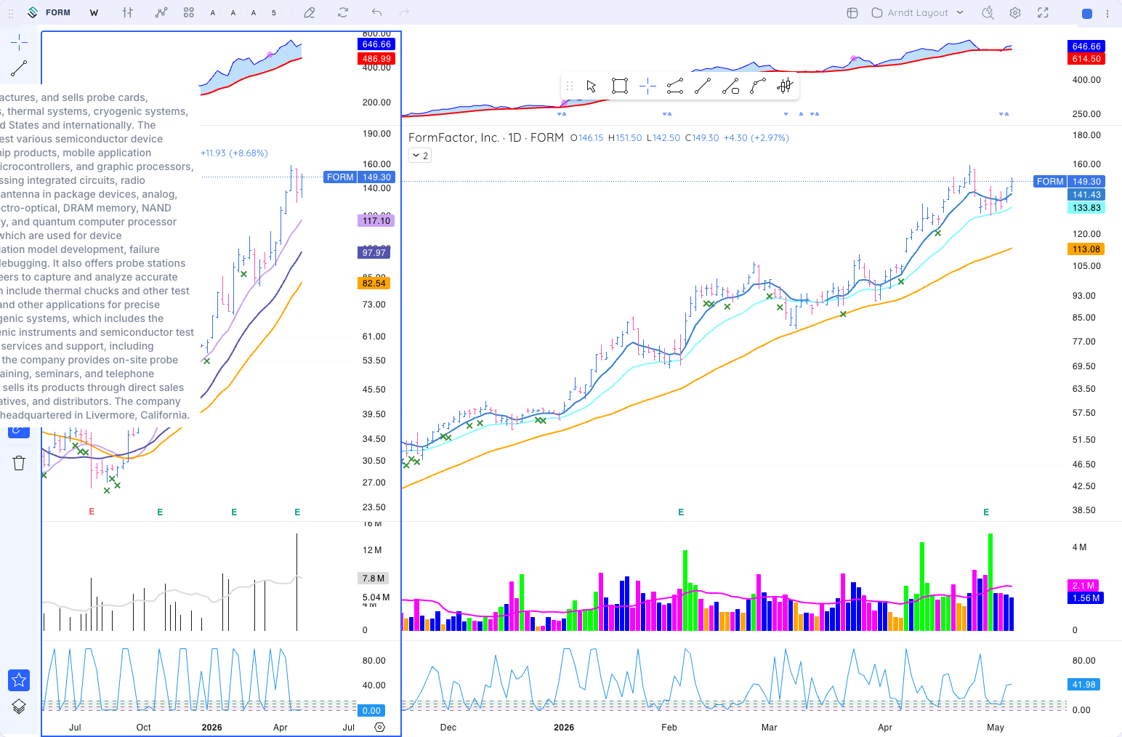The image size is (1122, 737).
Task: Click the Feb label on the time axis
Action: 669,728
